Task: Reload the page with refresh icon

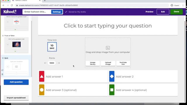Action: [12, 5]
